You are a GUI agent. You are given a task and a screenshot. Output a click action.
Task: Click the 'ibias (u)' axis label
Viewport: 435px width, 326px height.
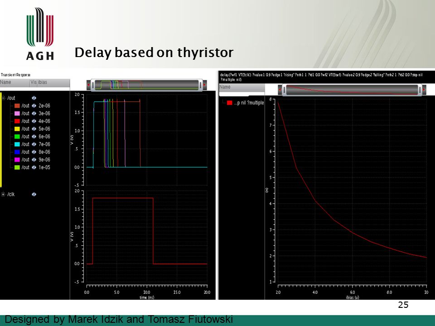tap(353, 297)
